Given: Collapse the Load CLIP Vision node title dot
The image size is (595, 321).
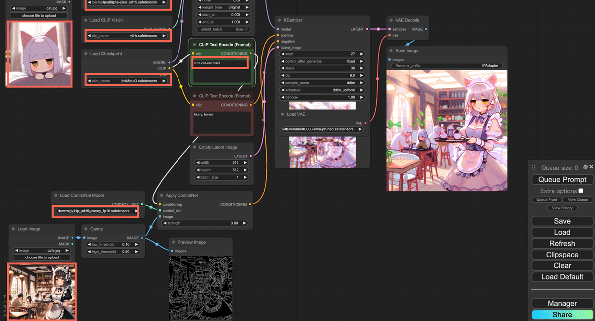Looking at the screenshot, I should tap(85, 20).
